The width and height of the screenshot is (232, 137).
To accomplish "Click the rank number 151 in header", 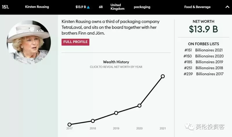I will (x=6, y=7).
